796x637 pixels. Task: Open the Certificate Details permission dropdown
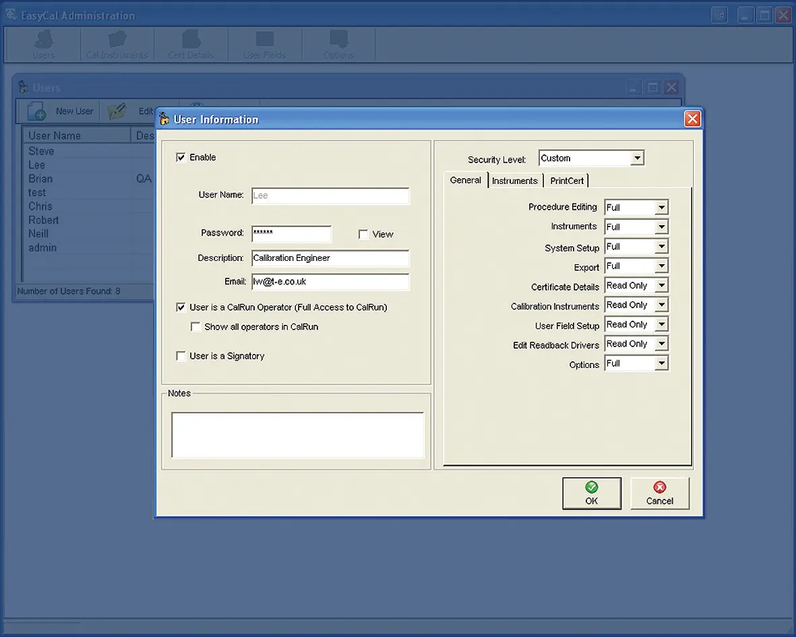661,285
